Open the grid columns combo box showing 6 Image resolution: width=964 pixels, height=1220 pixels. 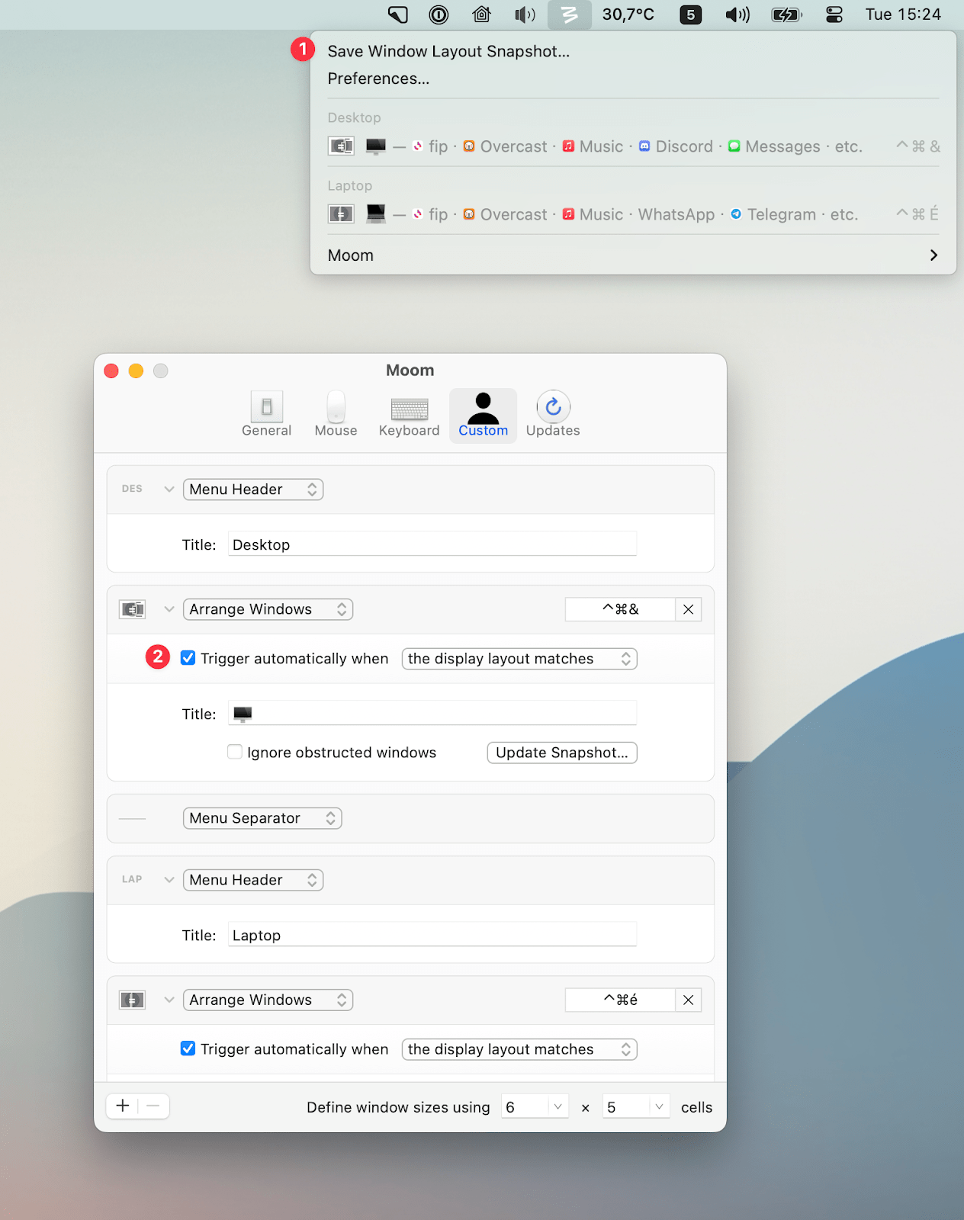pyautogui.click(x=535, y=1106)
